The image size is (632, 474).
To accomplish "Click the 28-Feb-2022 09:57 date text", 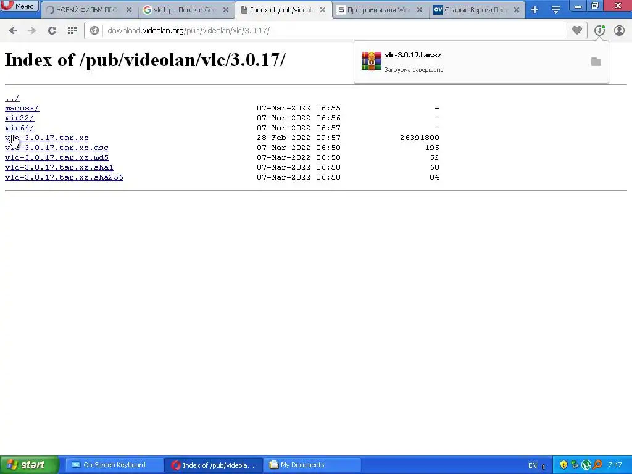I will click(x=299, y=138).
